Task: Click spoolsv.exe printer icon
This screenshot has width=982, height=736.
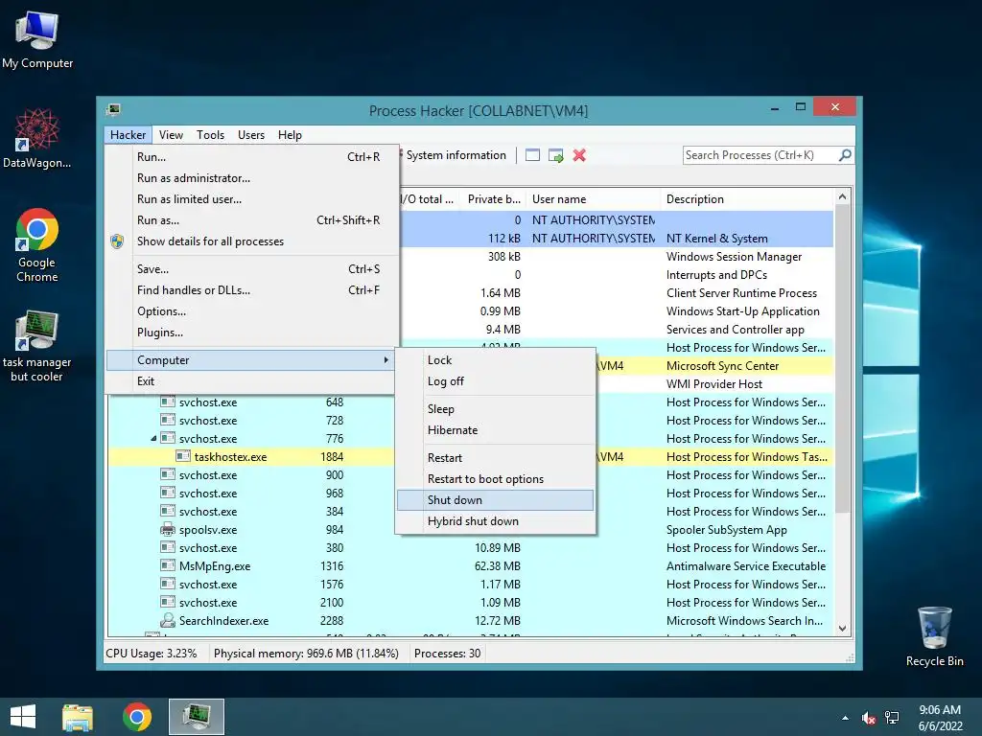Action: pyautogui.click(x=167, y=529)
